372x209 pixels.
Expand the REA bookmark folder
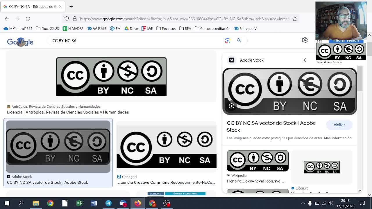point(185,28)
